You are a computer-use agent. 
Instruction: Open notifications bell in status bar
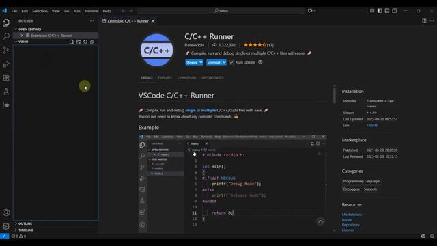tap(432, 236)
